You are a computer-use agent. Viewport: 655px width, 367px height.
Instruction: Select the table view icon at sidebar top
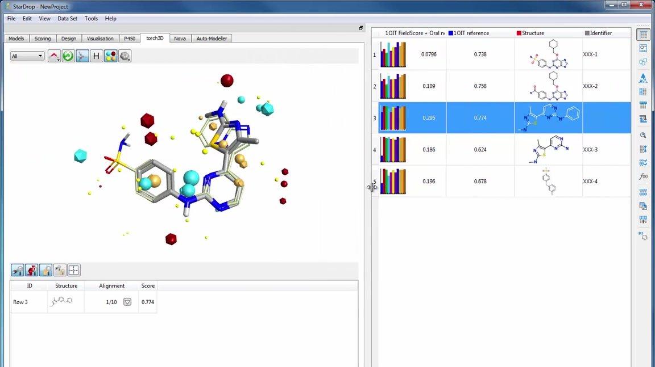643,35
